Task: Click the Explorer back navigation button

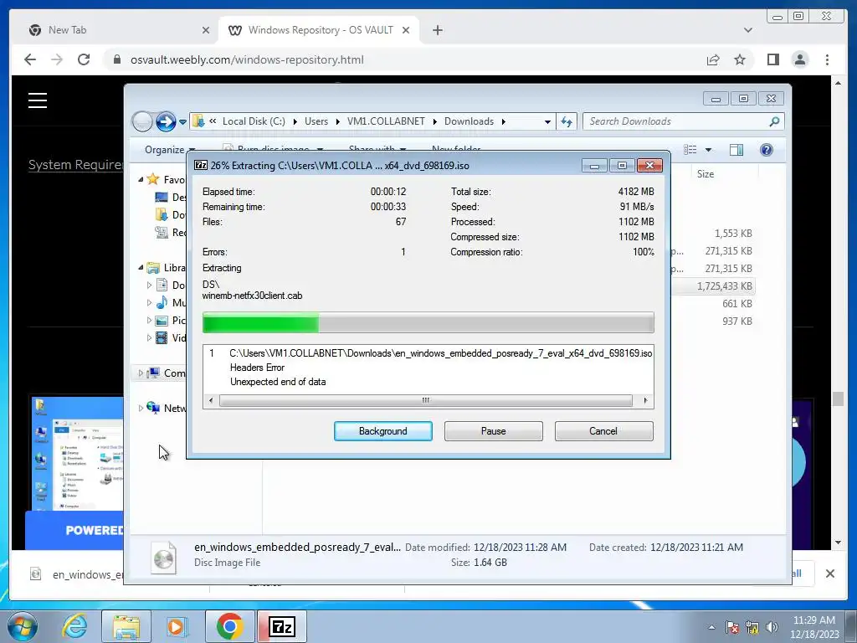Action: pyautogui.click(x=142, y=121)
